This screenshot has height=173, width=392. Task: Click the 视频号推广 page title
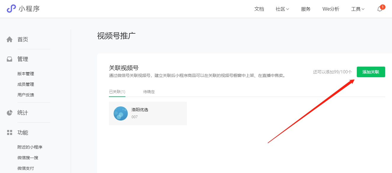116,36
